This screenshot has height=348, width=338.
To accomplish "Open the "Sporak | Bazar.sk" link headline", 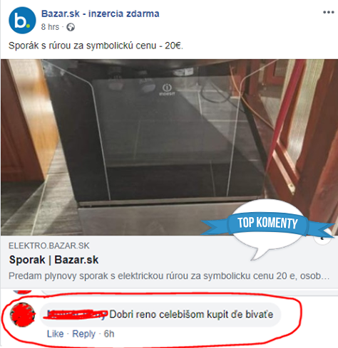I will pos(53,260).
